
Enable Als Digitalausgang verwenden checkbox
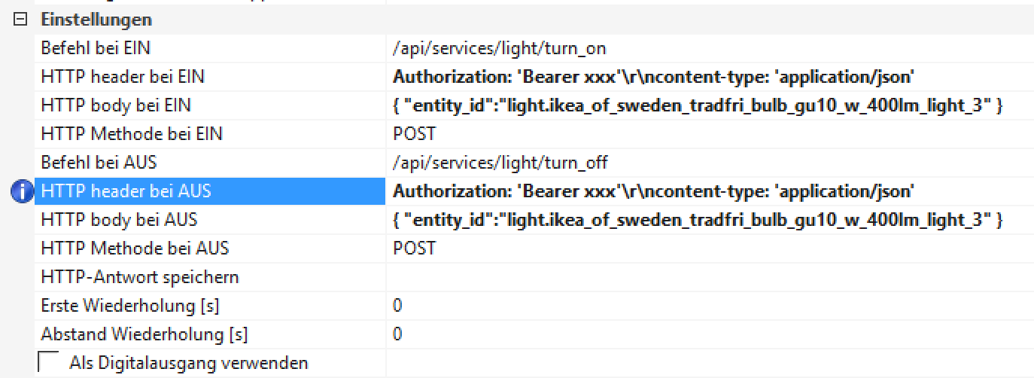click(47, 363)
